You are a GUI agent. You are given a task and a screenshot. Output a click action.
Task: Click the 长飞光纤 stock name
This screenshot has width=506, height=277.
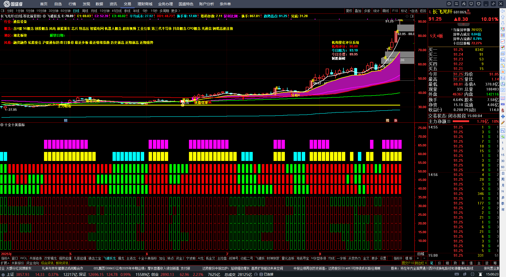coord(442,12)
